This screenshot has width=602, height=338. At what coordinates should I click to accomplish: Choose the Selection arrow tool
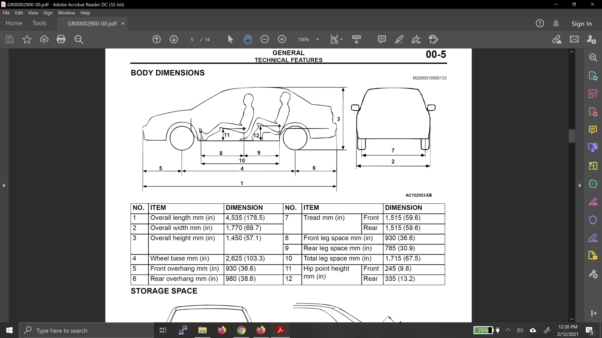click(230, 39)
